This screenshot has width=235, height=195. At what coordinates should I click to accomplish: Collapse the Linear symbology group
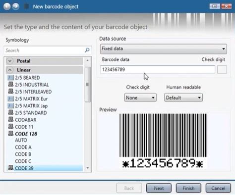click(10, 70)
